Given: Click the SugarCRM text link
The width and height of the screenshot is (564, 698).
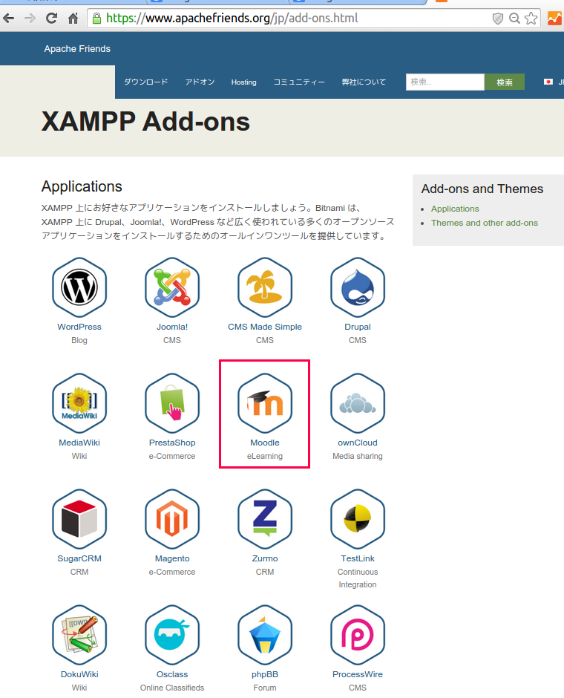Looking at the screenshot, I should point(79,558).
